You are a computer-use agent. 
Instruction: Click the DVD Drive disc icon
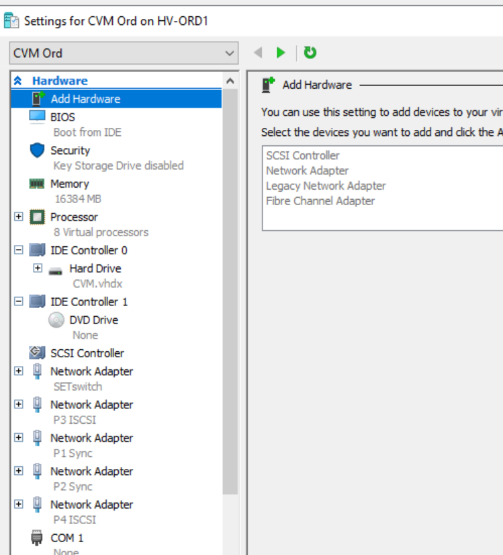[56, 320]
